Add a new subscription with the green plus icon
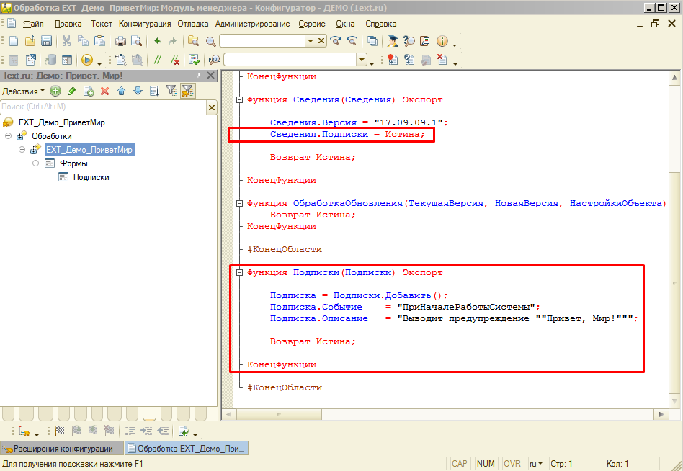 (x=55, y=91)
